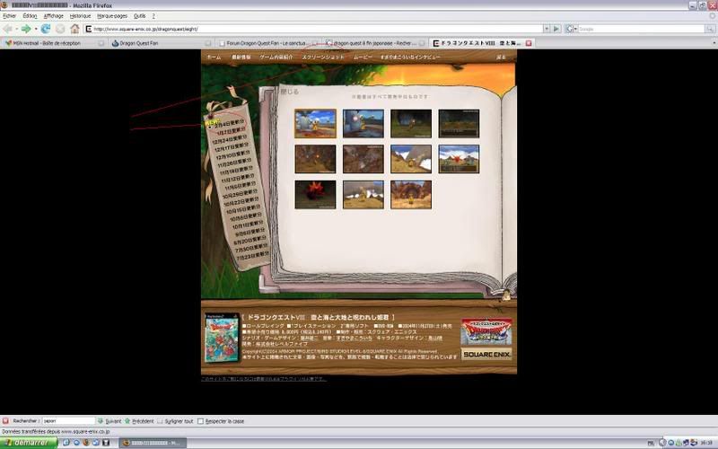Toggle Surligner tout highlight option

point(175,420)
